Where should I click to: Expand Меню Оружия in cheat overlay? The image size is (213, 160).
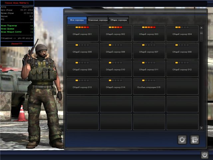point(17,29)
